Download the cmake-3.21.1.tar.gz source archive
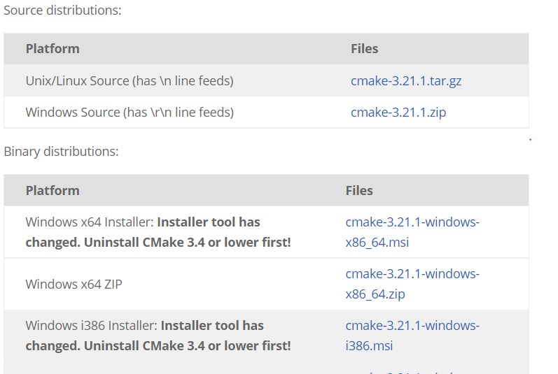Image resolution: width=558 pixels, height=374 pixels. [406, 81]
